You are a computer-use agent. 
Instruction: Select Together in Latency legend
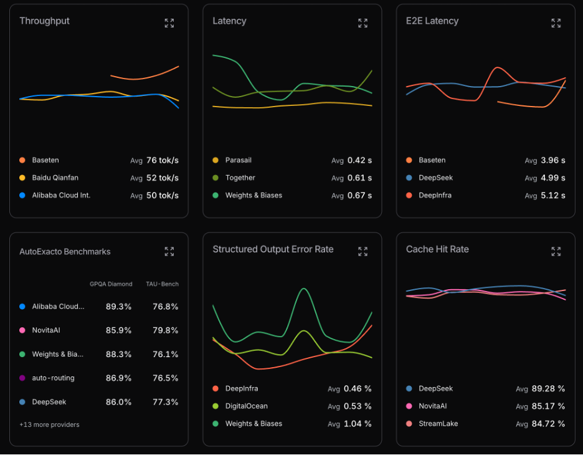point(240,178)
